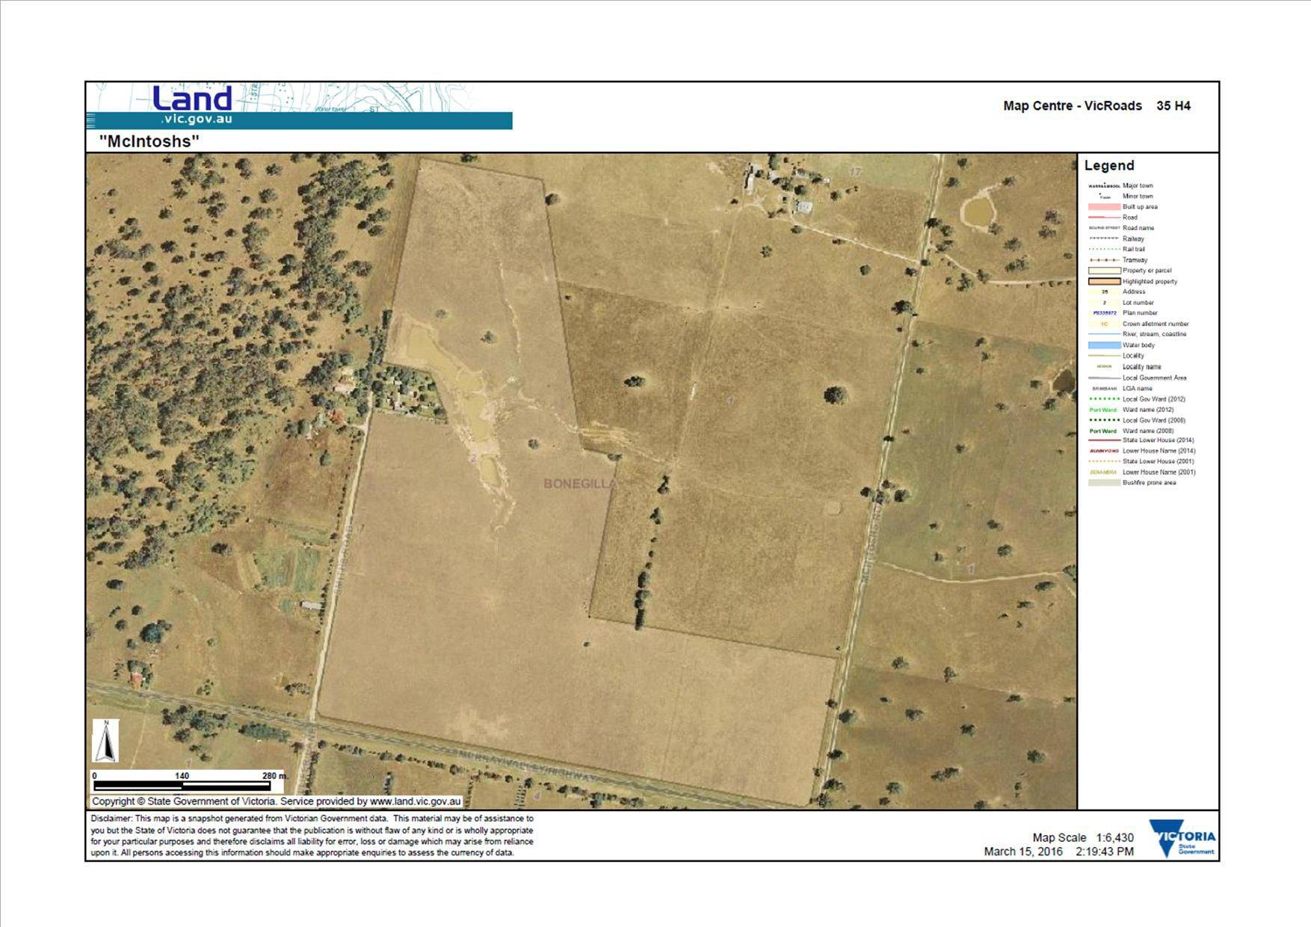Click the Built up area pink swatch
The height and width of the screenshot is (927, 1311).
[1103, 207]
